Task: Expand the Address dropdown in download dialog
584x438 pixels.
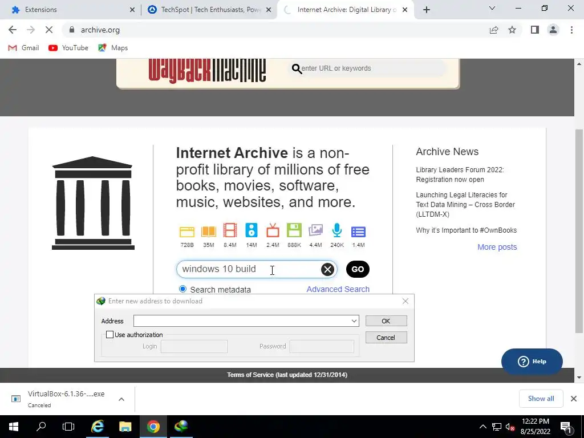Action: [x=354, y=321]
